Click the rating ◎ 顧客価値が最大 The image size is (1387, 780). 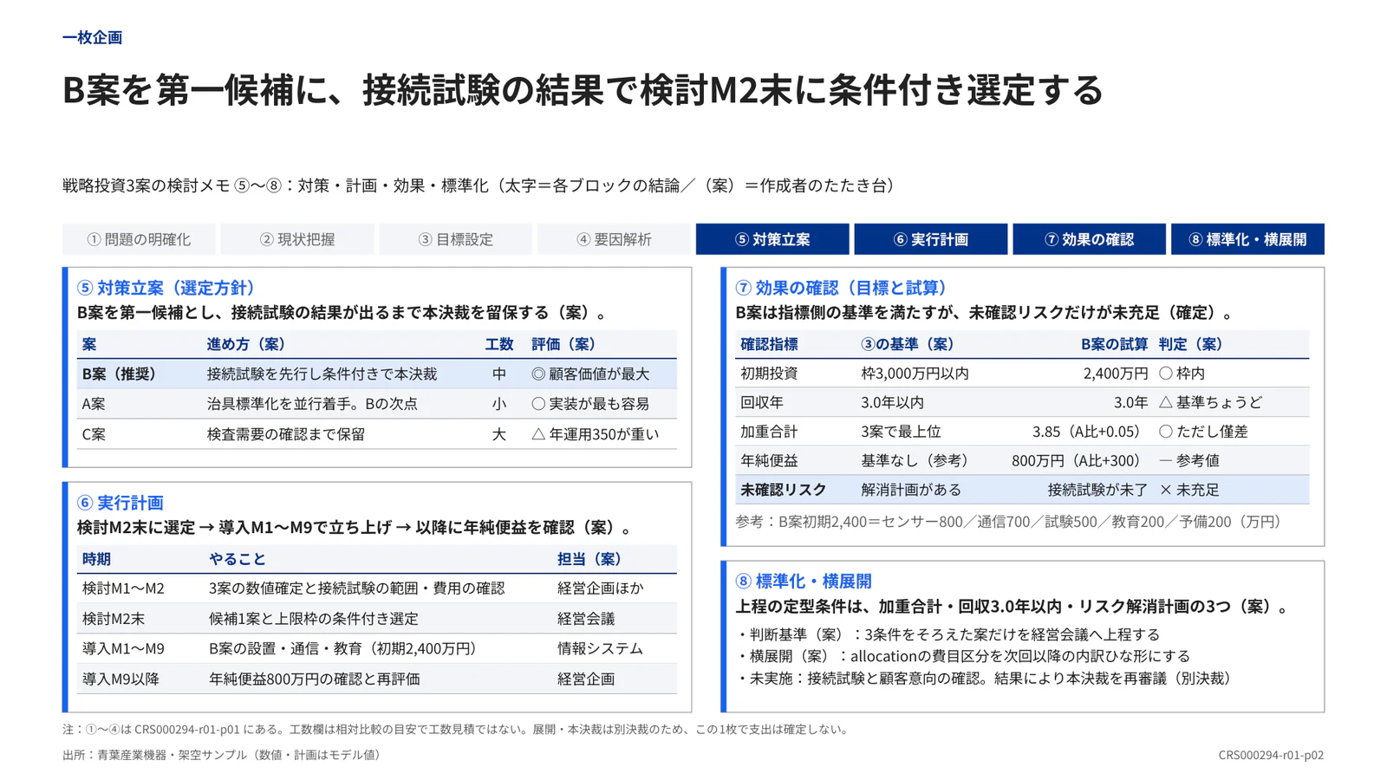[x=590, y=374]
